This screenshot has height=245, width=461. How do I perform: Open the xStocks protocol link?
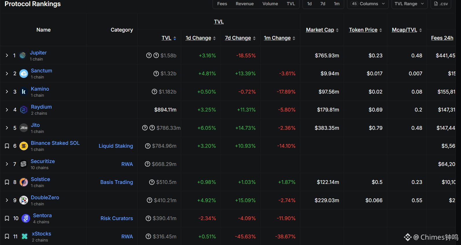(41, 234)
